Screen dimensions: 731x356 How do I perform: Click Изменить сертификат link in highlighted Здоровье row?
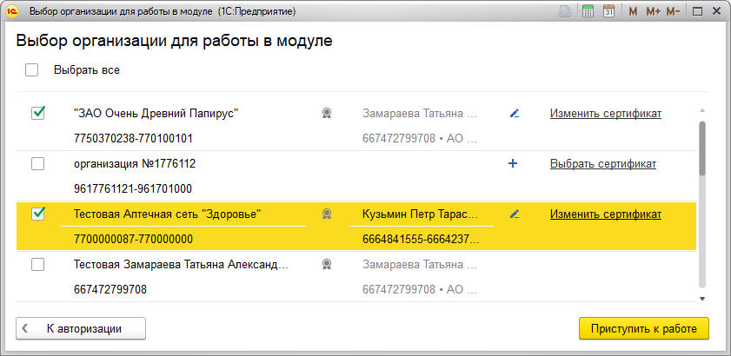(606, 214)
